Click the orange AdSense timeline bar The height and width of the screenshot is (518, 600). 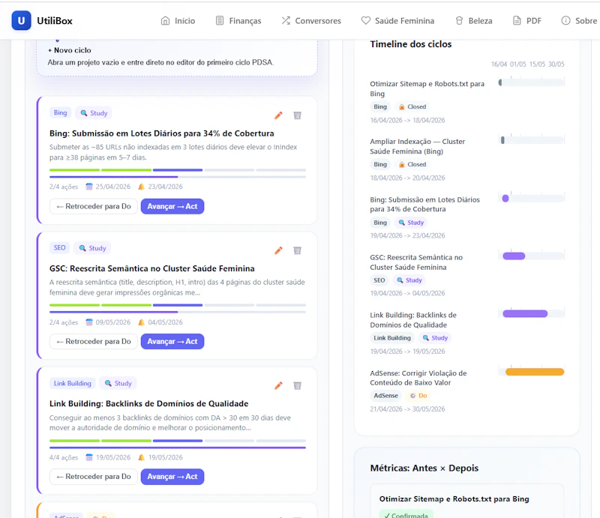click(x=535, y=372)
